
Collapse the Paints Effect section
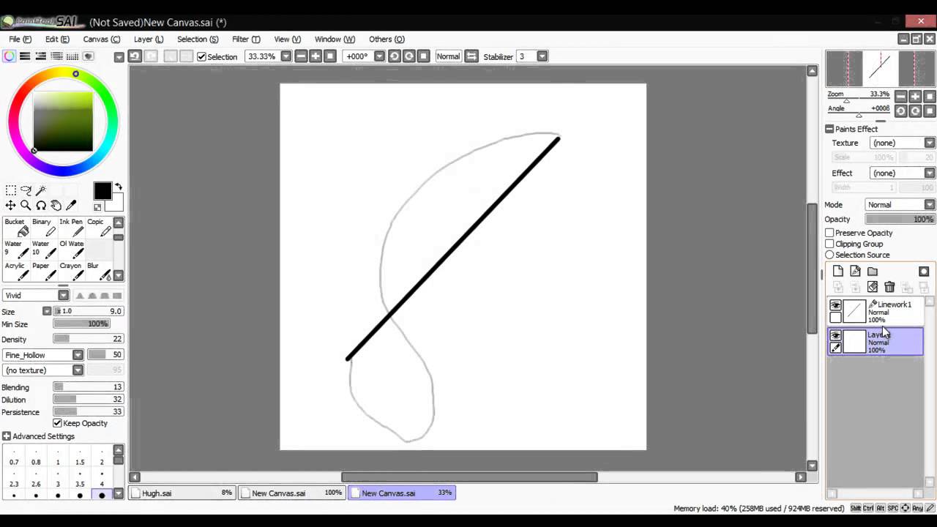829,129
